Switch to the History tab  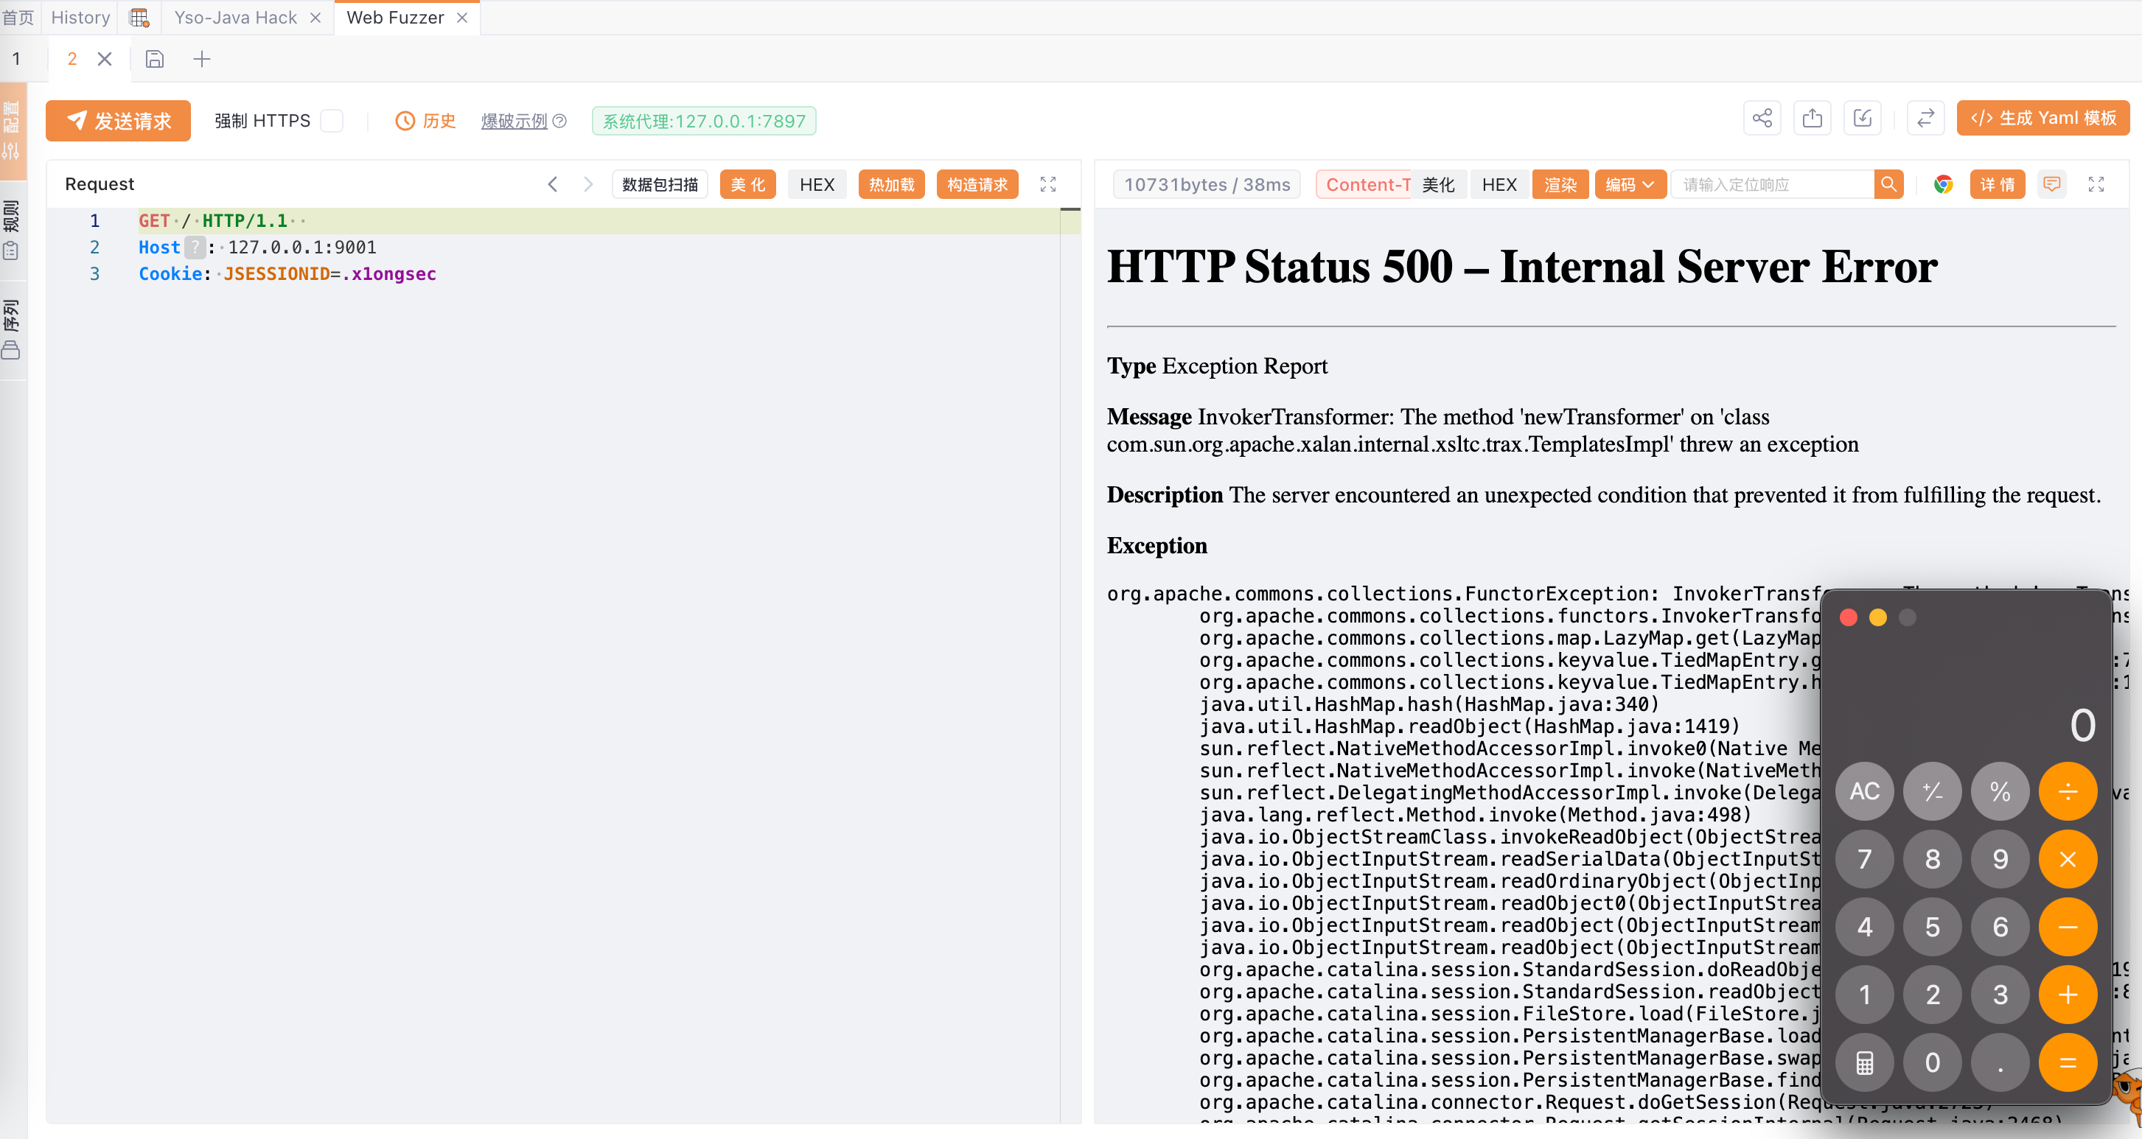point(80,18)
